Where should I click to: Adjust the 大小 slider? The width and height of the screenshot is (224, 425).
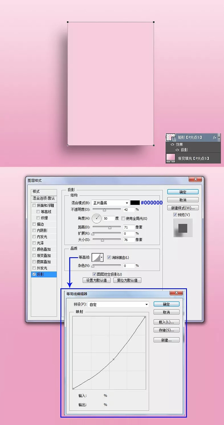[x=102, y=240]
